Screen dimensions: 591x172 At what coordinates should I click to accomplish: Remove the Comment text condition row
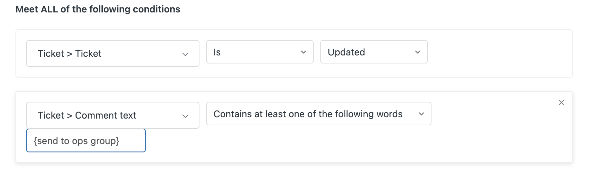(x=561, y=102)
